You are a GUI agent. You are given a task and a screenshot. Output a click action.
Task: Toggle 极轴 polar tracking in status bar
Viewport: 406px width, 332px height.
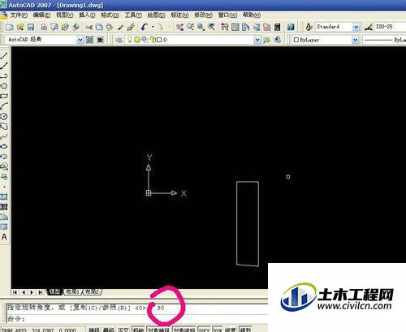(138, 330)
